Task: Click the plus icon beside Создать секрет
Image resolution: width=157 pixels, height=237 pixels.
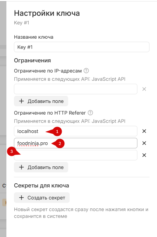Action: 21,198
